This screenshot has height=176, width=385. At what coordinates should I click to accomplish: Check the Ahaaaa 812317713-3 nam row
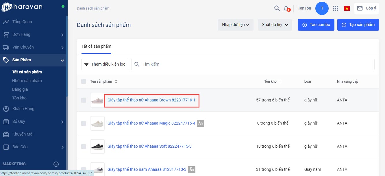(x=84, y=169)
